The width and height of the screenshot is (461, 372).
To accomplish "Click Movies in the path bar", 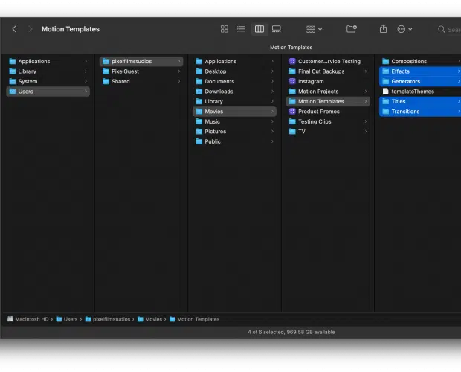I will (149, 319).
